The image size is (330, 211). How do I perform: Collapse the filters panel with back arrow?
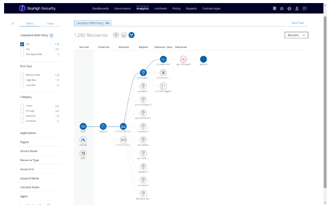tap(13, 23)
